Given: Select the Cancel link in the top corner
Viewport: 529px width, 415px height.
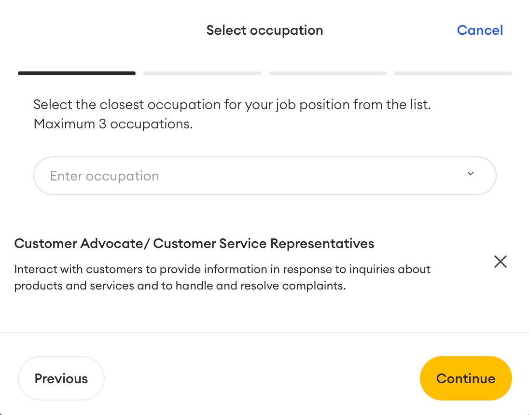Looking at the screenshot, I should pos(480,30).
